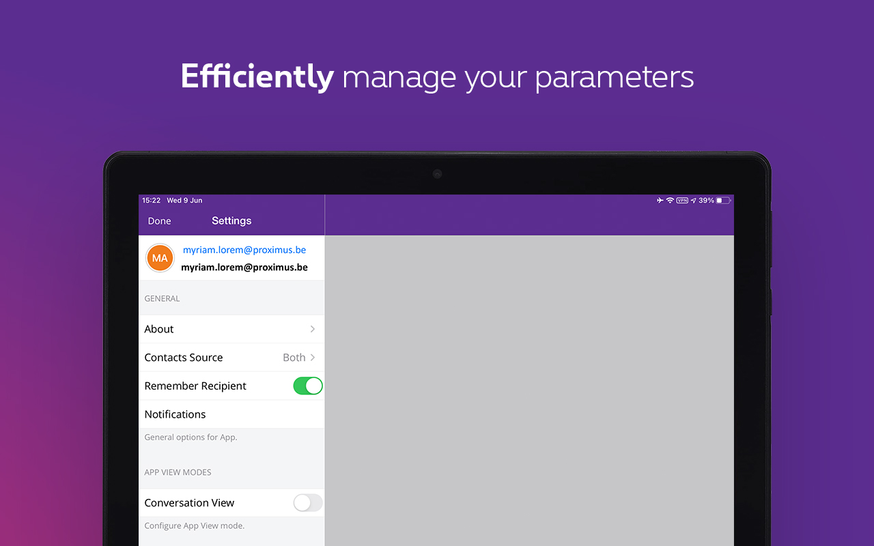The width and height of the screenshot is (874, 546).
Task: Select the Settings header title
Action: click(x=231, y=220)
